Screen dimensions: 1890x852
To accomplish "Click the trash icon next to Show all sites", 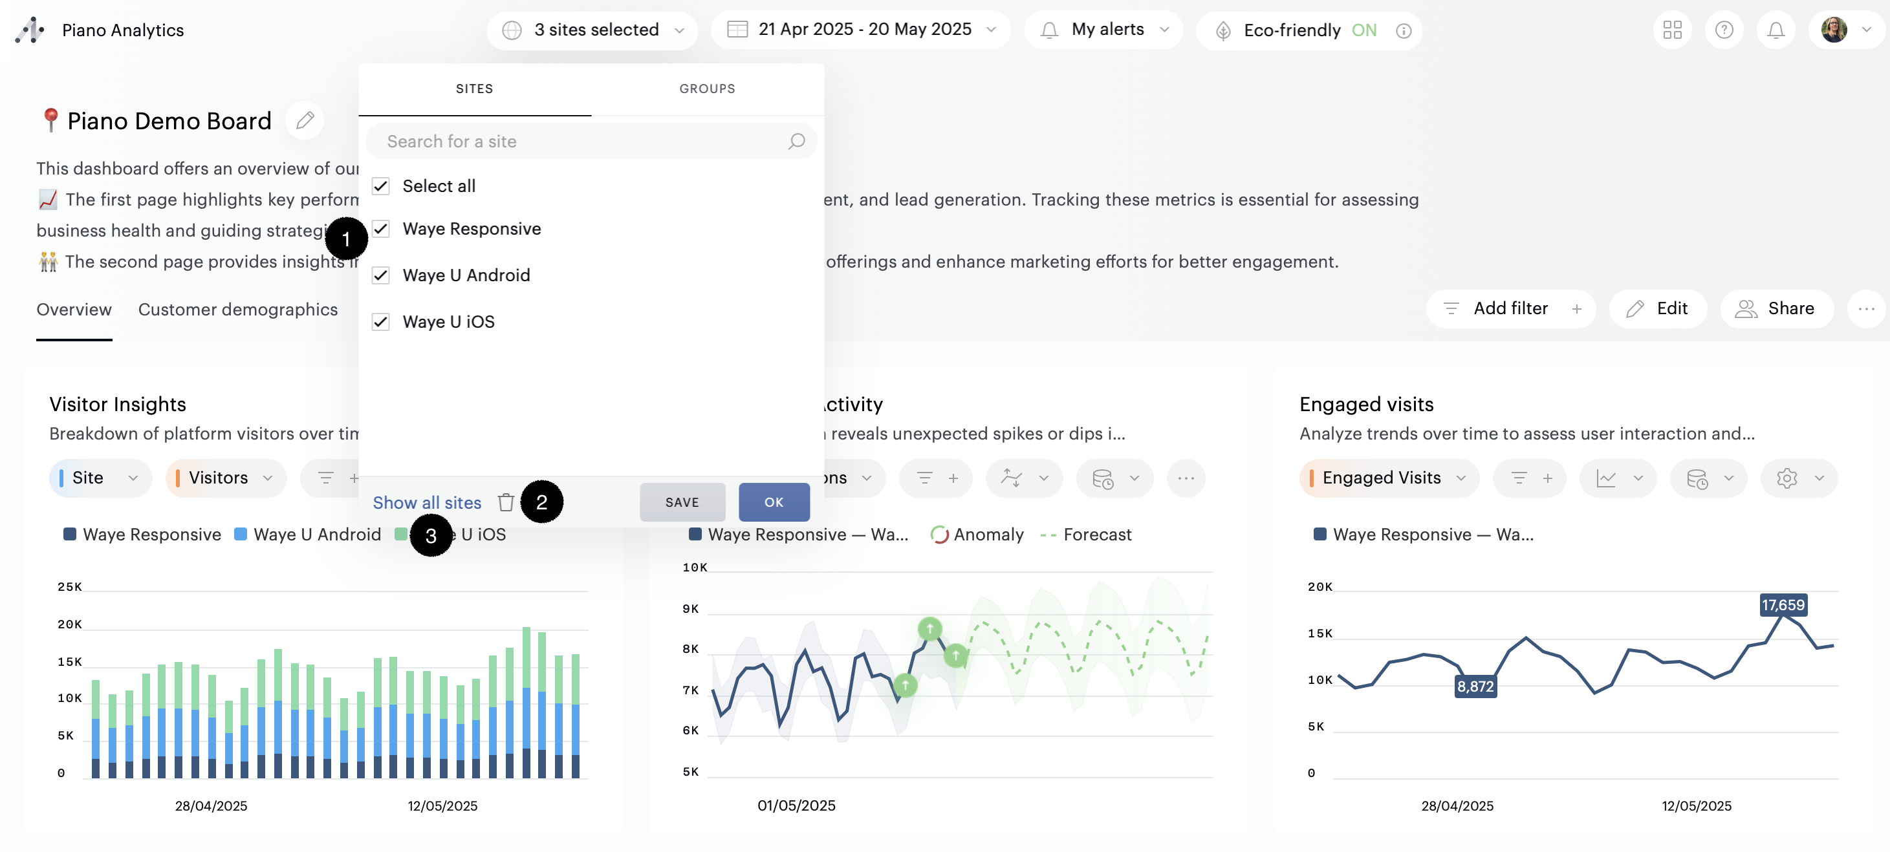I will [x=506, y=502].
